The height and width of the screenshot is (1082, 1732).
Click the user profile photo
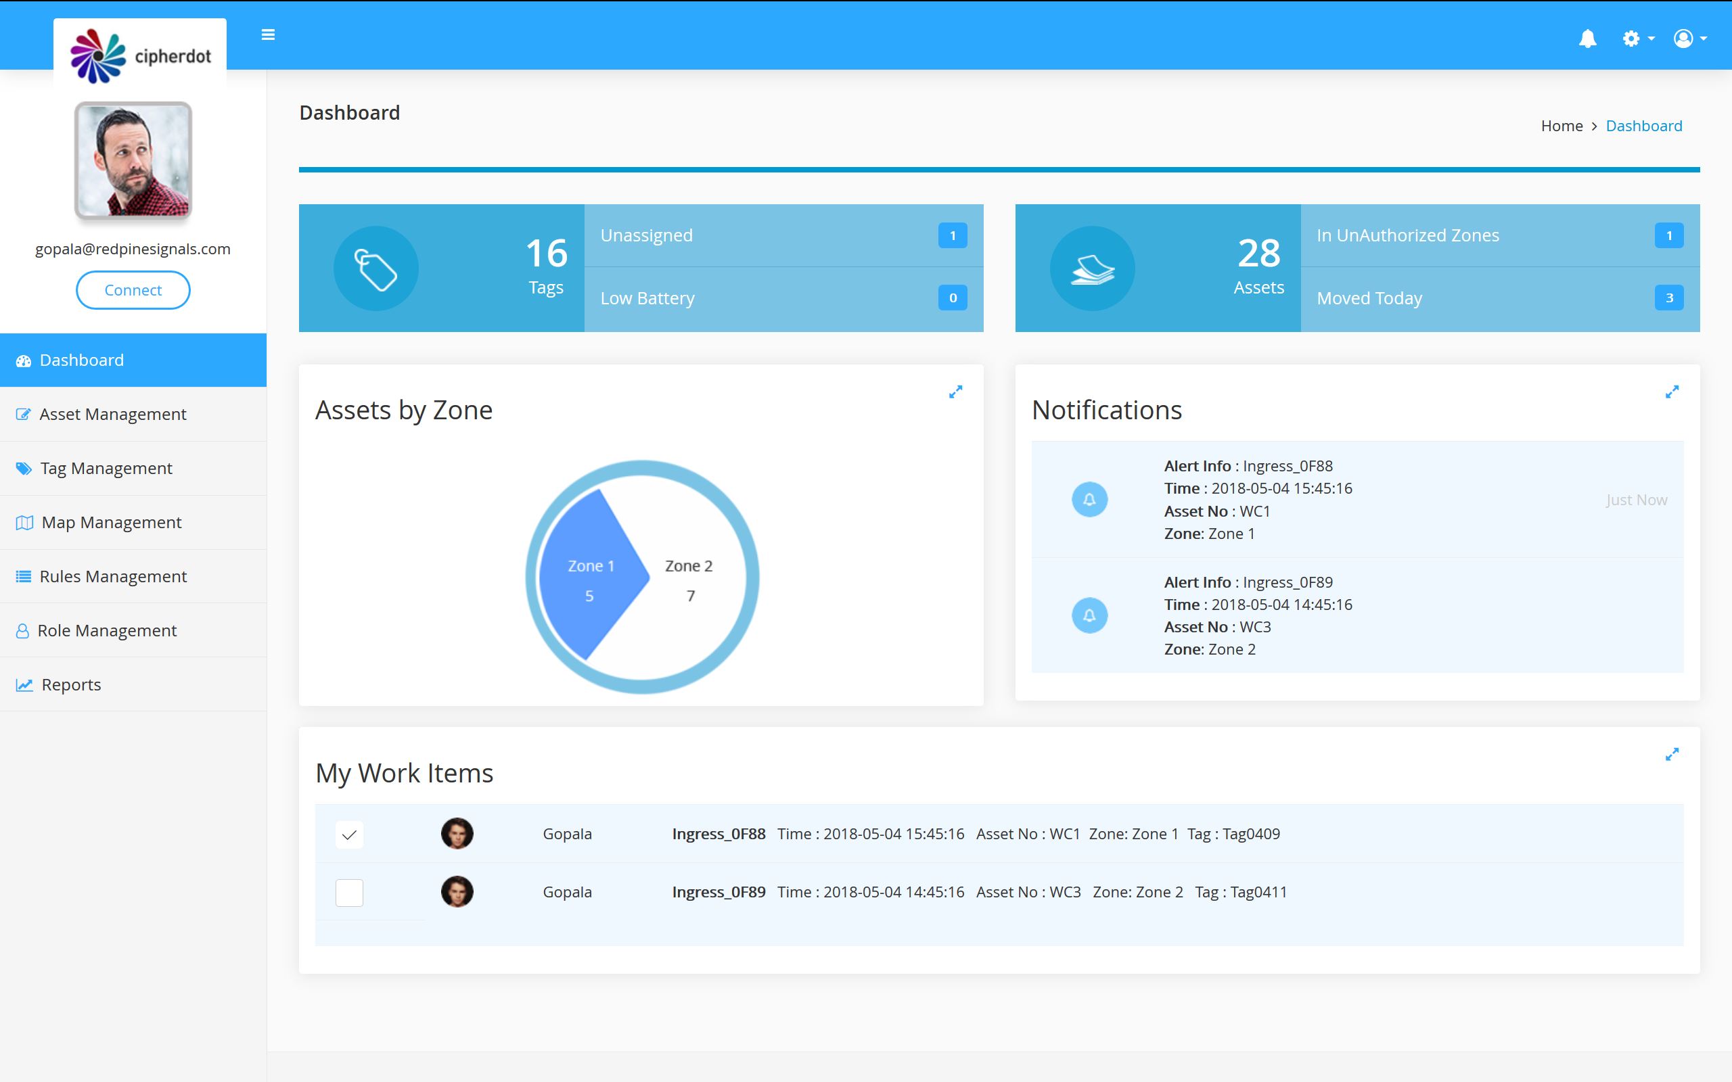(133, 160)
